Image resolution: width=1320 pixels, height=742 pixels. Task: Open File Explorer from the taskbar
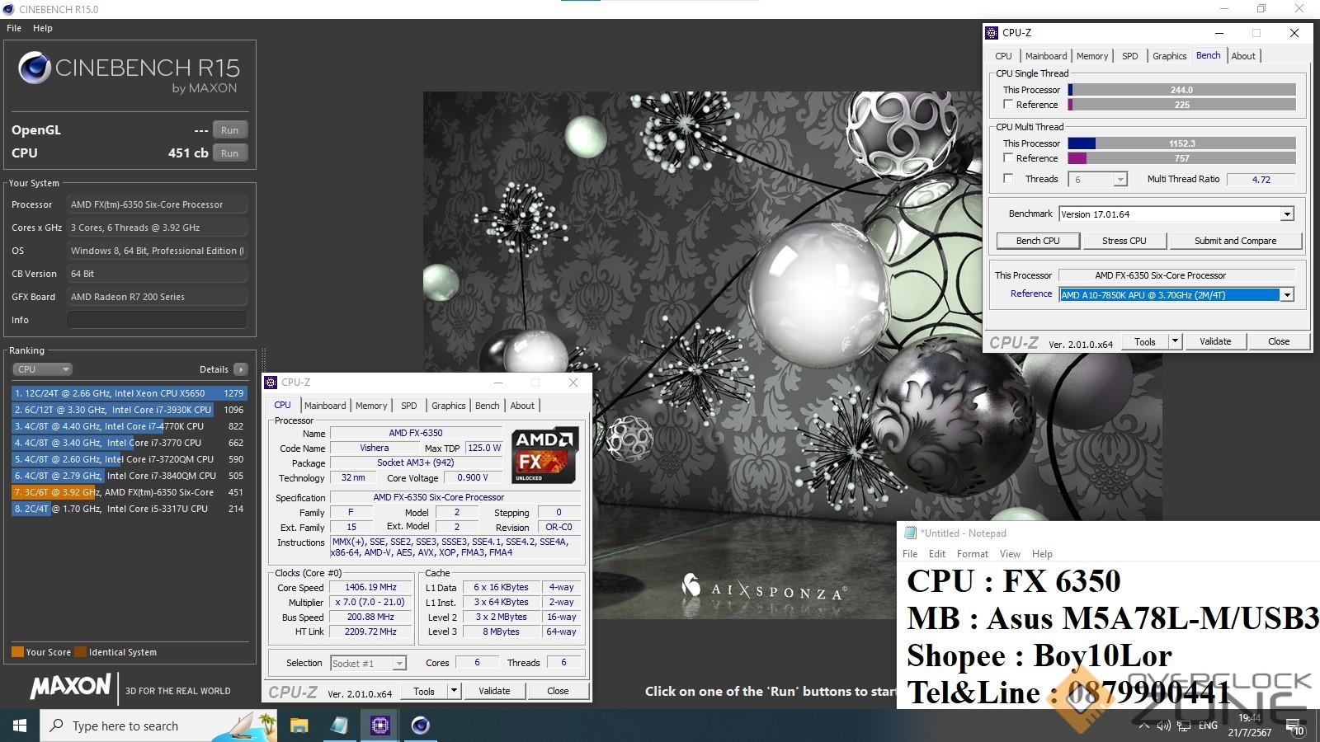299,726
